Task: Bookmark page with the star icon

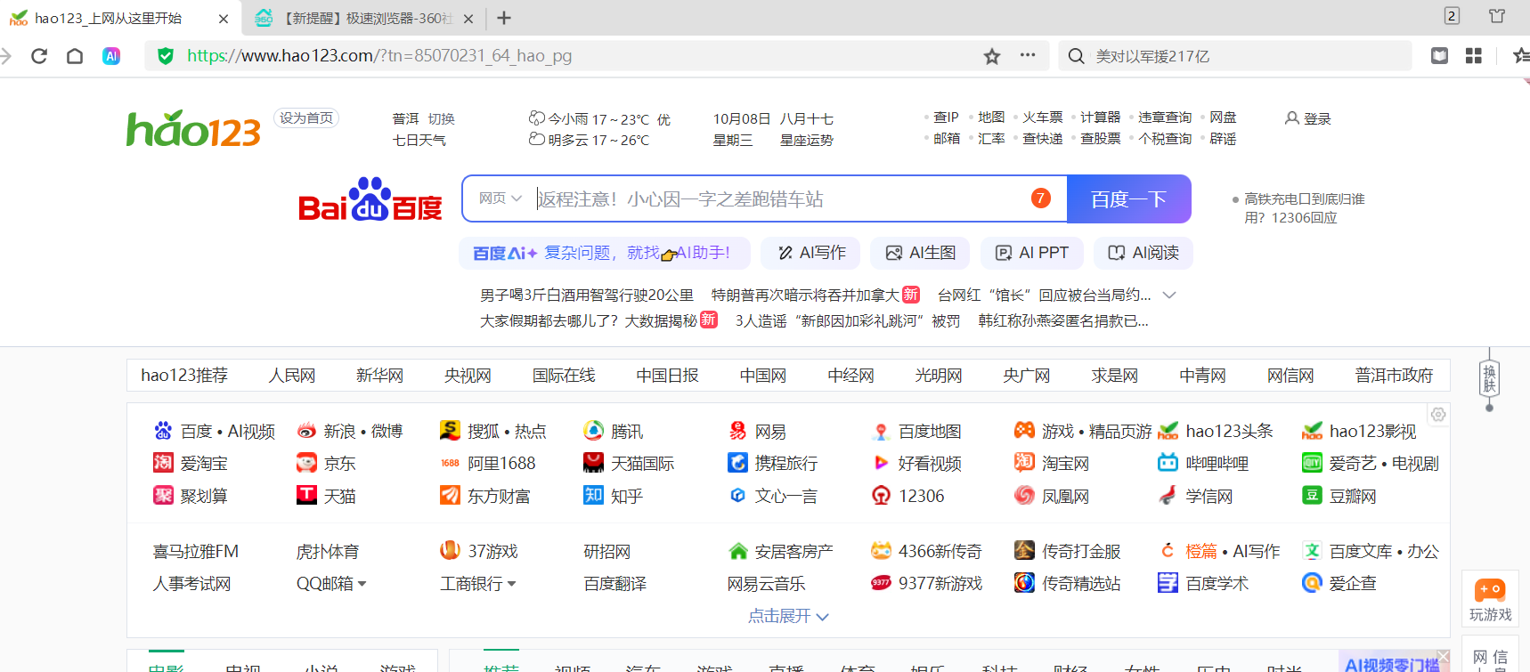Action: (x=991, y=56)
